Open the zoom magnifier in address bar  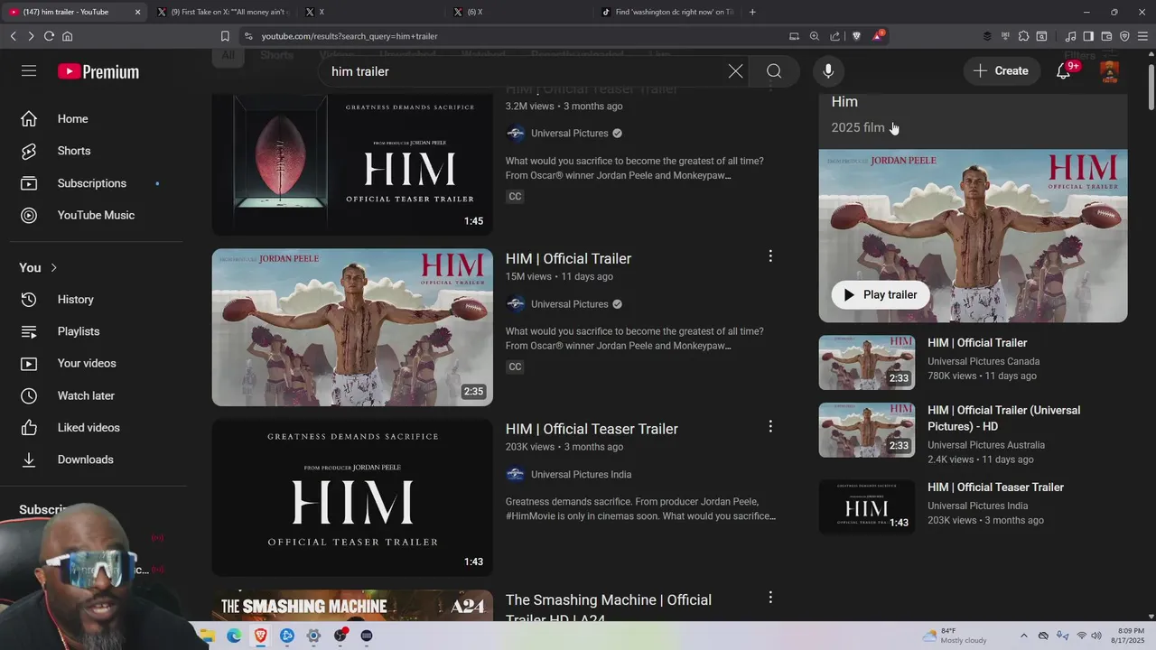click(x=815, y=36)
